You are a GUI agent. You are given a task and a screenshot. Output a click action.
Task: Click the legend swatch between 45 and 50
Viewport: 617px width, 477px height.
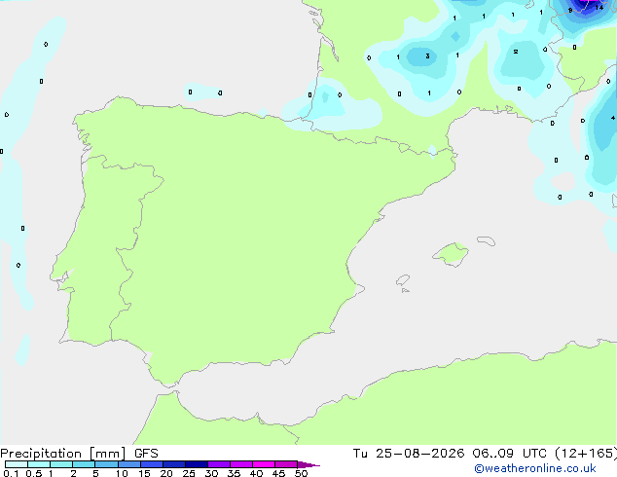[286, 464]
